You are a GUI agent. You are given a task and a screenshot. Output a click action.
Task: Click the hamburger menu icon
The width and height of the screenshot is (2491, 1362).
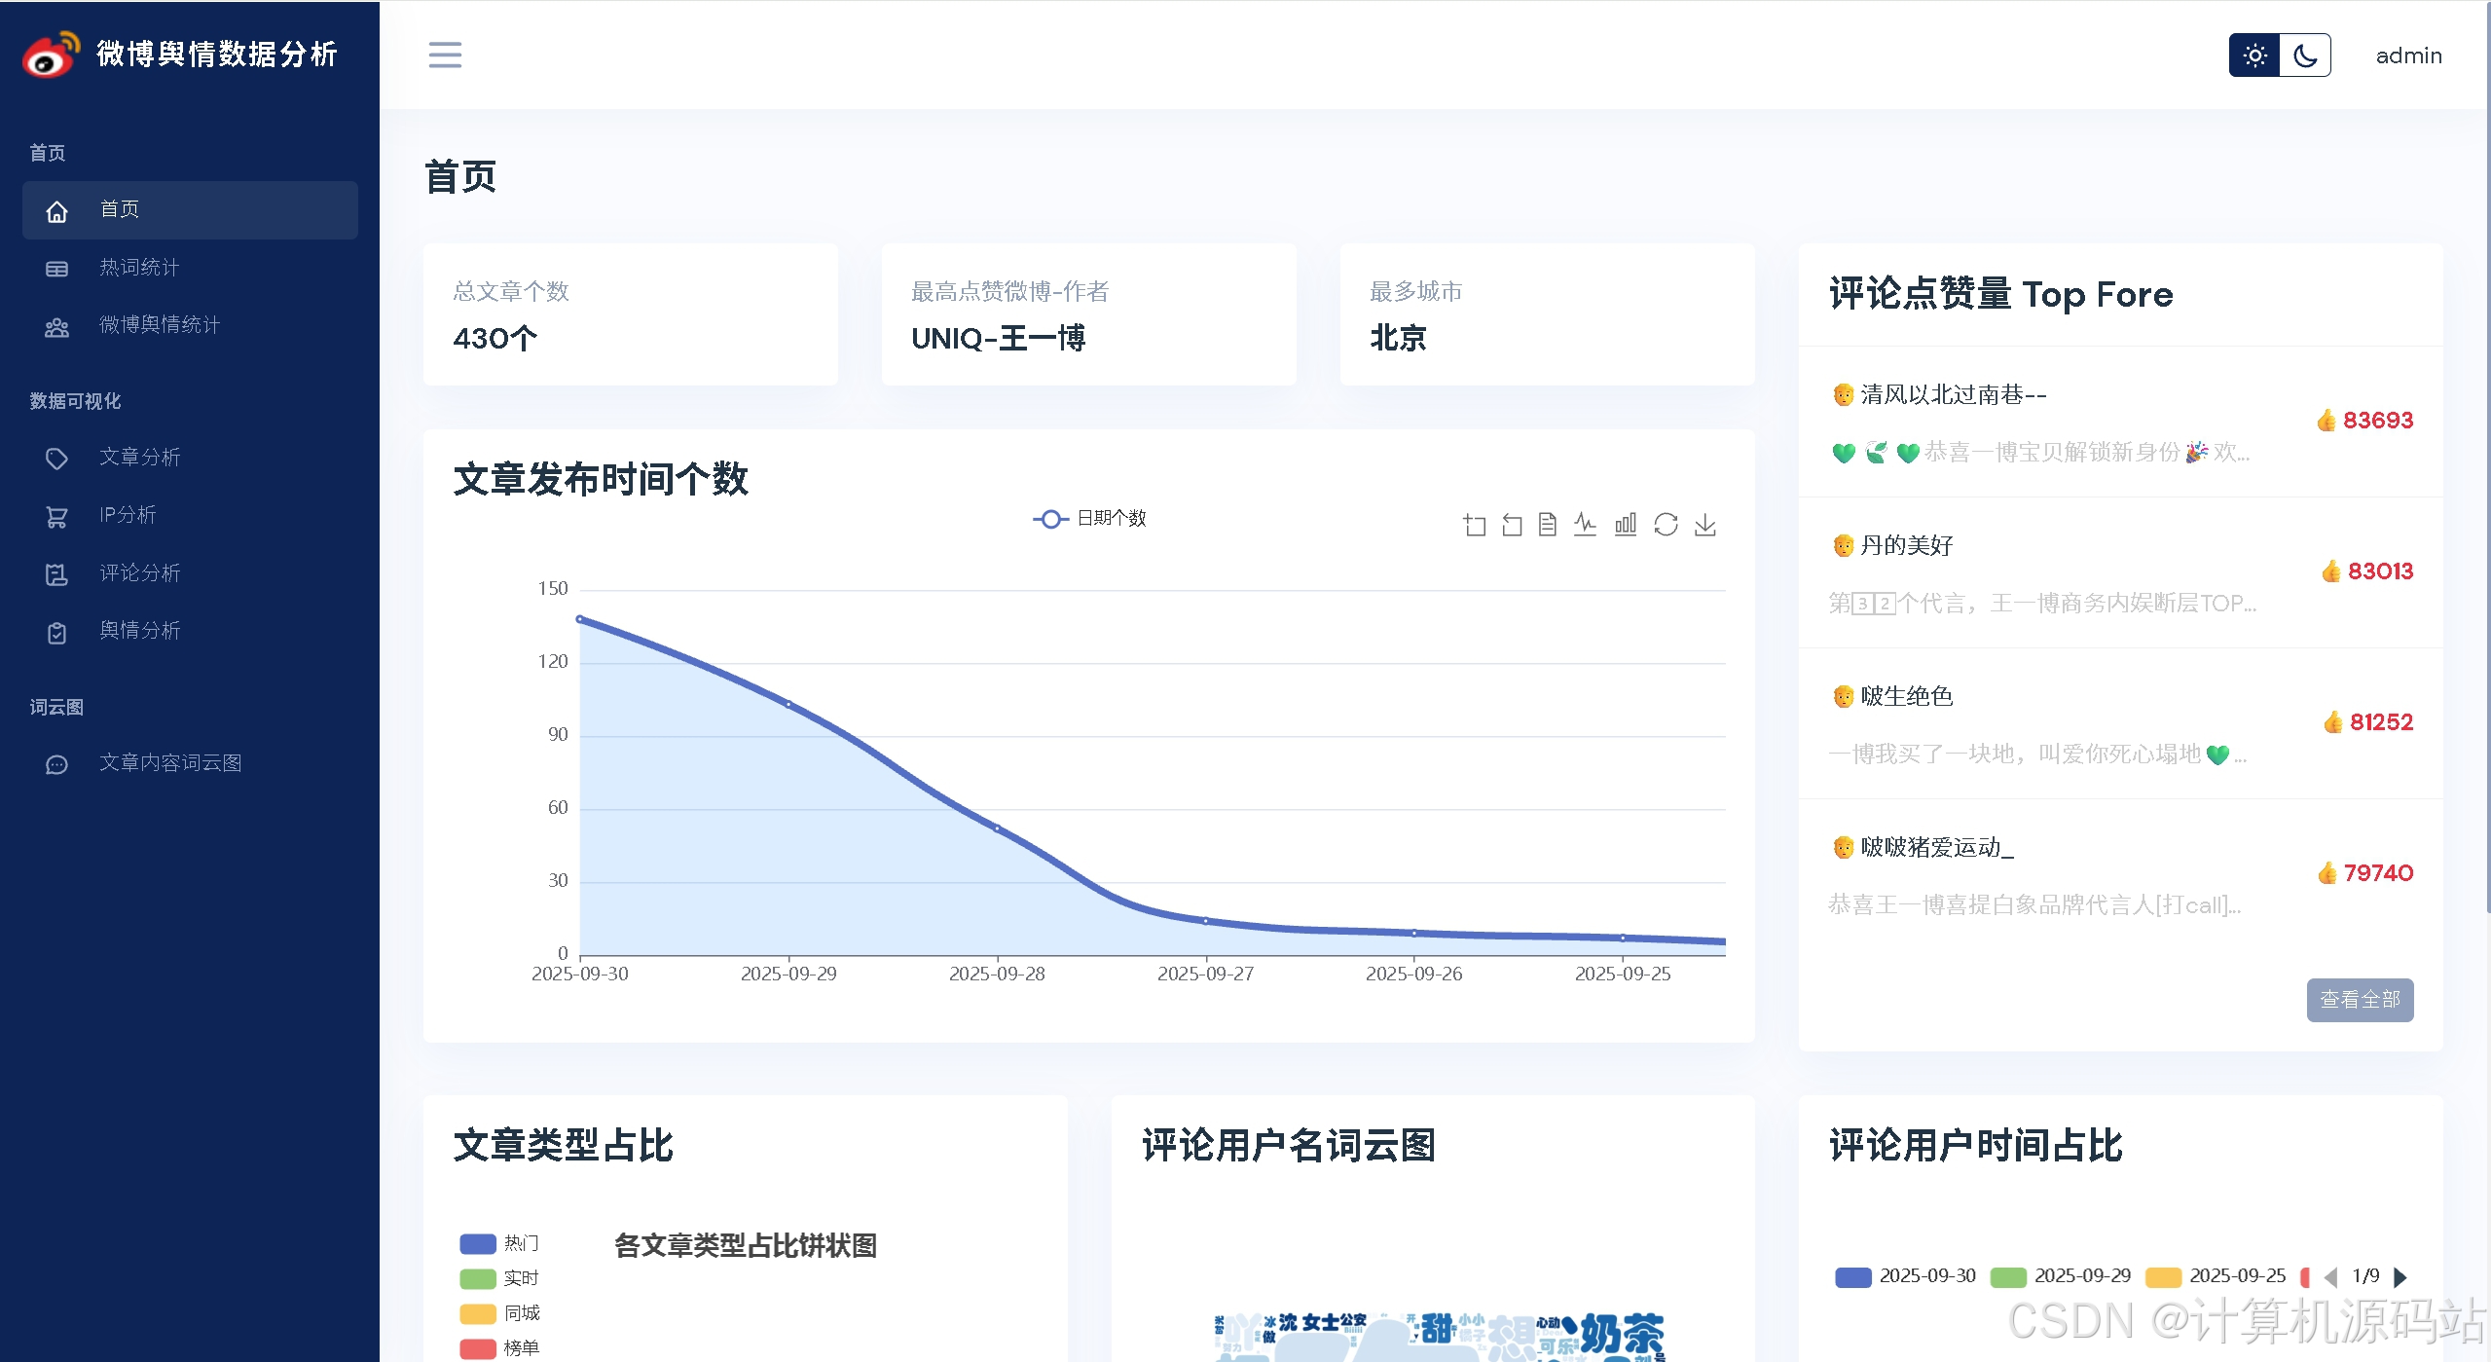(445, 55)
